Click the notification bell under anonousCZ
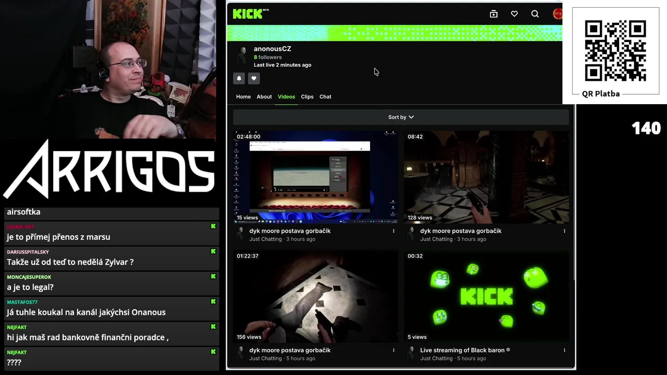667x375 pixels. [239, 78]
